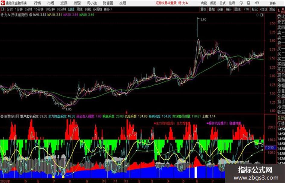Click the 2005年 date axis label
The image size is (285, 183).
click(5, 181)
